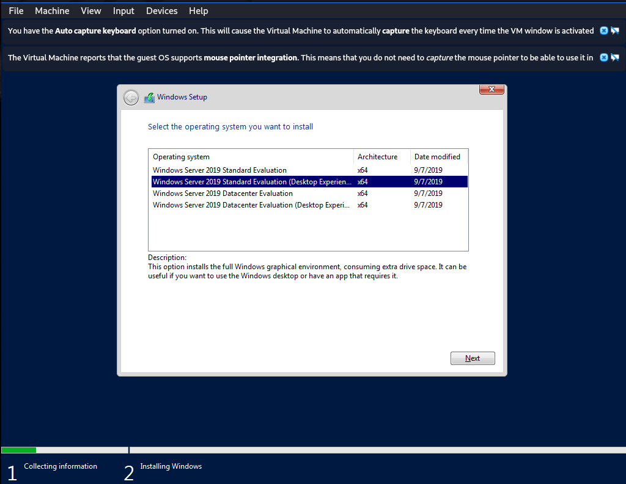Open the View menu
Screen dimensions: 626x484
(91, 11)
